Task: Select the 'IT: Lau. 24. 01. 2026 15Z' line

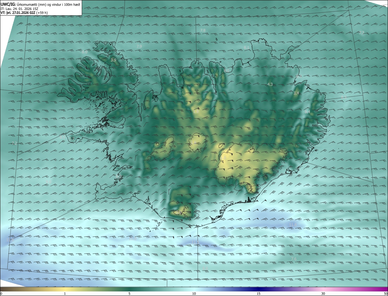Action: coord(19,9)
